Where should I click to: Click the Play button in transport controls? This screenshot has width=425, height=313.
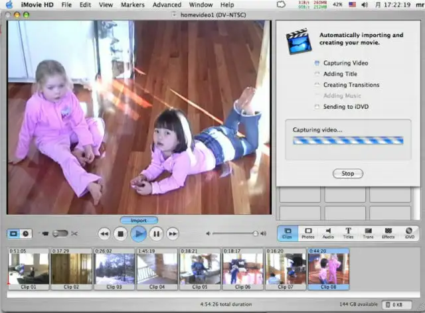pos(139,233)
